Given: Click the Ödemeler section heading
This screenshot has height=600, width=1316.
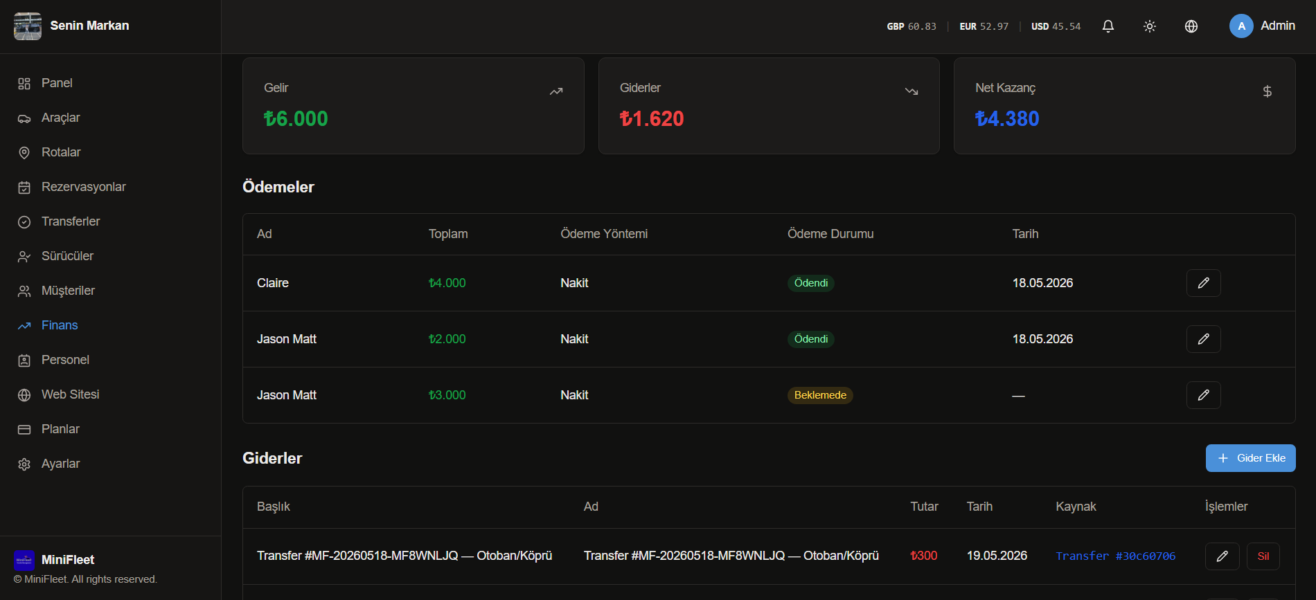Looking at the screenshot, I should coord(278,187).
